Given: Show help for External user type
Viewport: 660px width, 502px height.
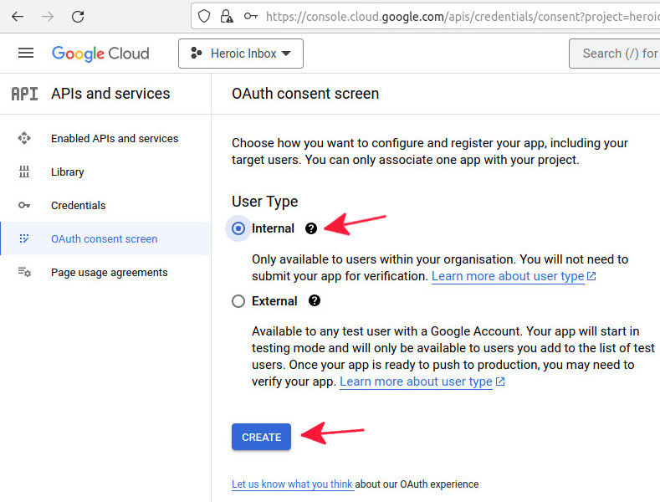Looking at the screenshot, I should click(x=315, y=300).
